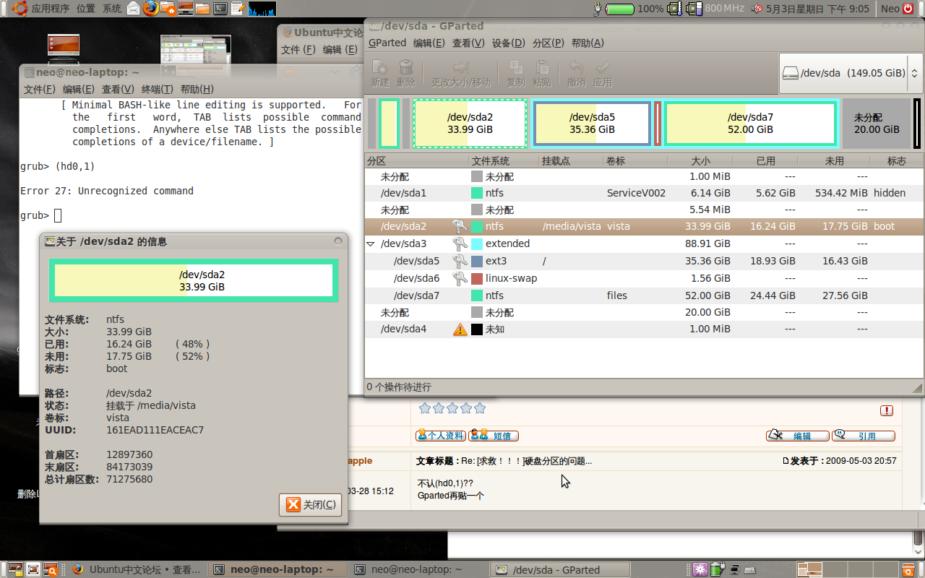Launch Firefox from the top panel
Image resolution: width=925 pixels, height=578 pixels.
(150, 9)
